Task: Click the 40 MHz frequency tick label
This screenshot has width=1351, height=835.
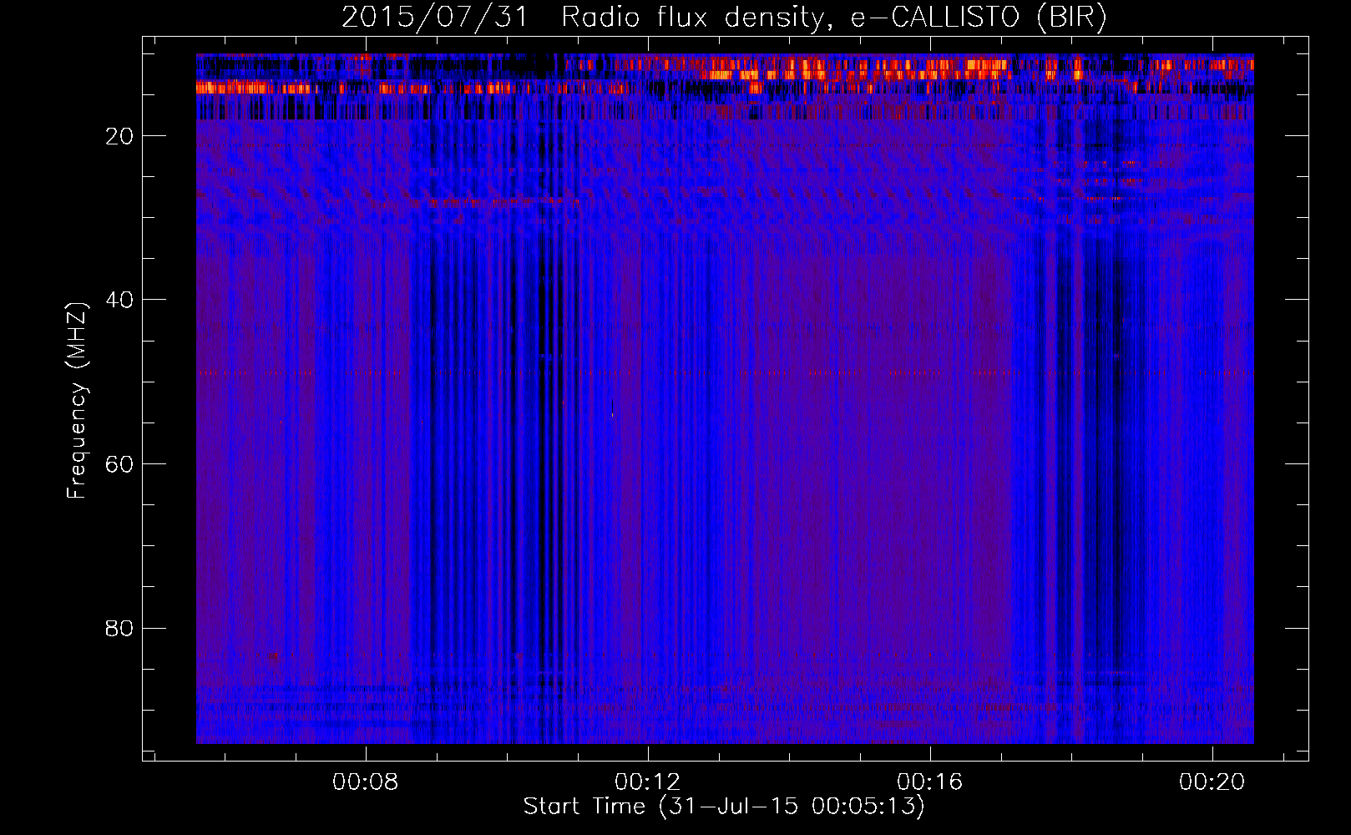Action: (119, 300)
